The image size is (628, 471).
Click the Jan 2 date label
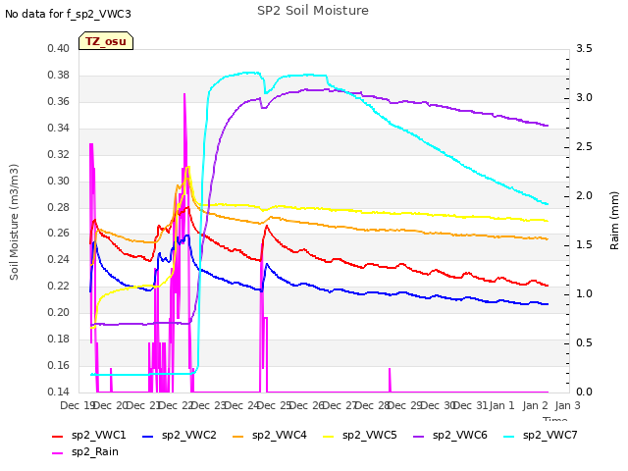click(x=535, y=405)
